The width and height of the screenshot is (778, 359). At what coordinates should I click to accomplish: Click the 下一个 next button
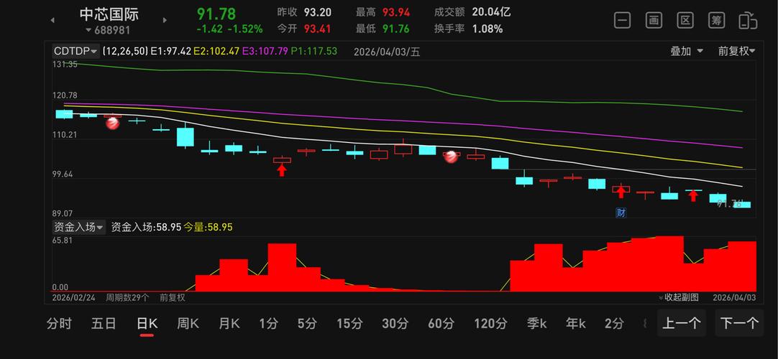739,323
